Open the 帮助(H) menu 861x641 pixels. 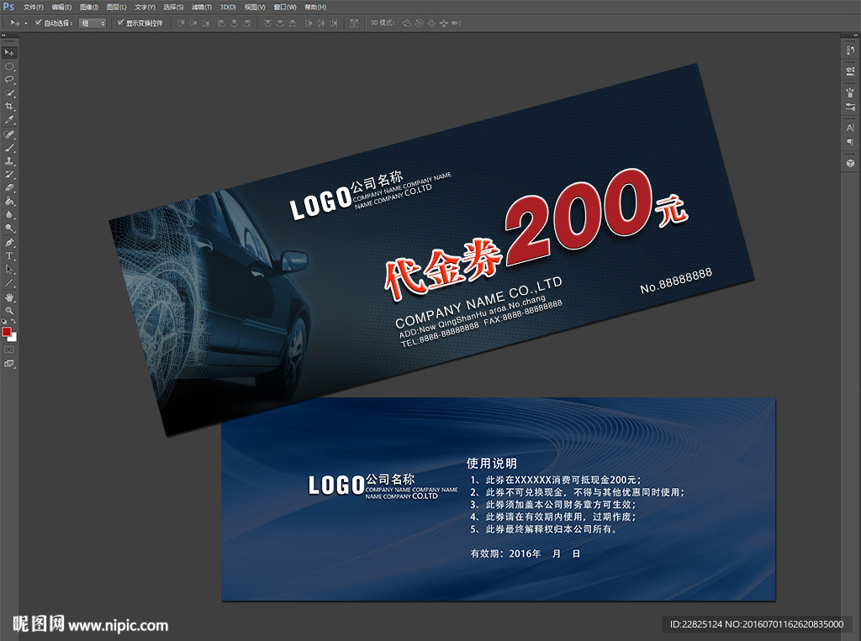315,7
